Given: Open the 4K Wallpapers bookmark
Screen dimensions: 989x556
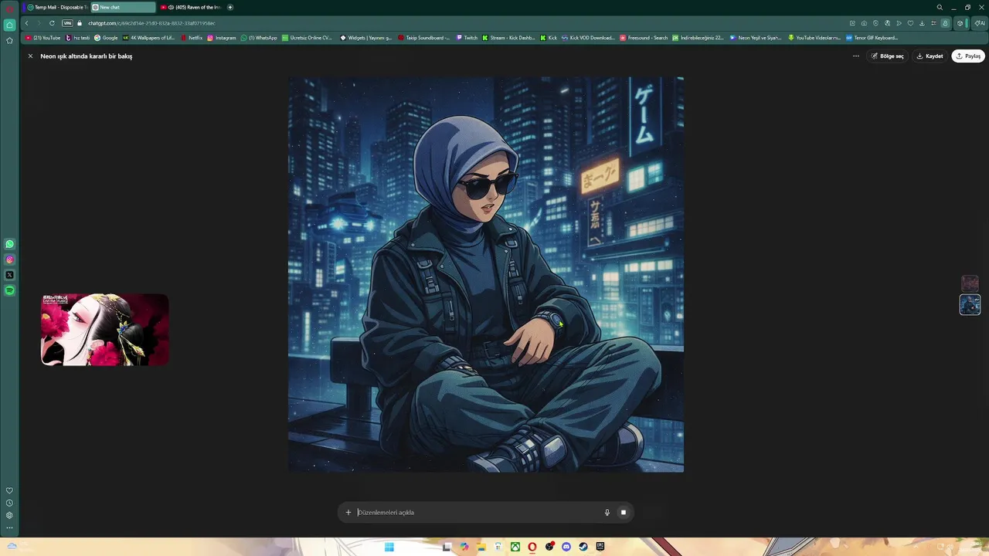Looking at the screenshot, I should [149, 38].
